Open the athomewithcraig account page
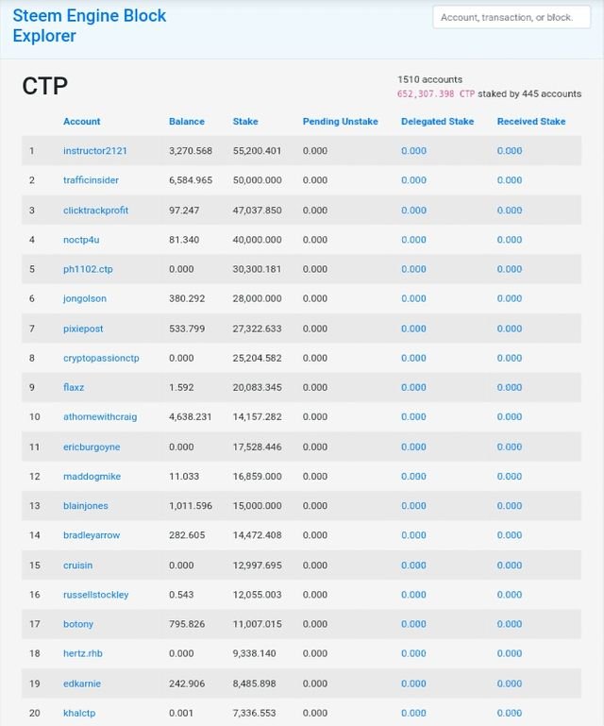Image resolution: width=604 pixels, height=726 pixels. (101, 416)
